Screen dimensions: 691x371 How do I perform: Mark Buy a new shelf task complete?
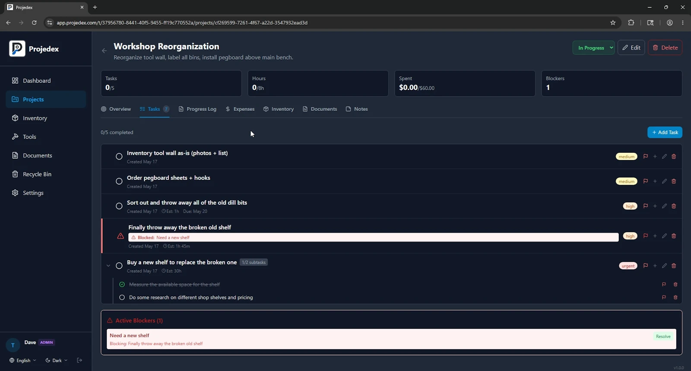pos(119,266)
